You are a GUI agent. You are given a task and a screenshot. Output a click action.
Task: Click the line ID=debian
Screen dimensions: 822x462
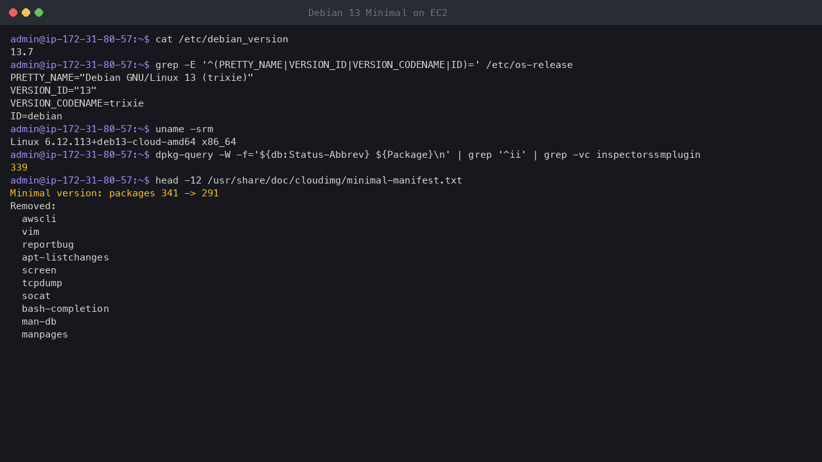(x=36, y=116)
